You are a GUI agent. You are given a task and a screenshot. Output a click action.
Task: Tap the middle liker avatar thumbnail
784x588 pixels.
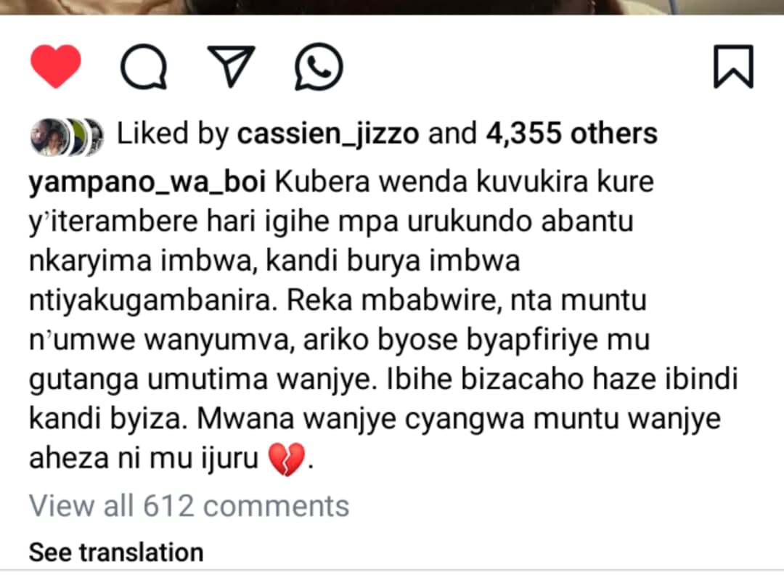tap(75, 136)
